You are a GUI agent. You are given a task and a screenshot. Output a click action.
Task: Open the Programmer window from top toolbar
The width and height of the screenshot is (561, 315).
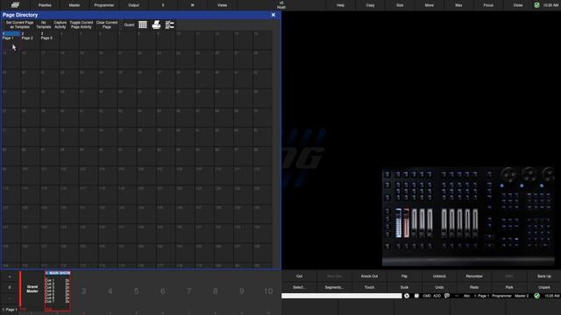104,5
